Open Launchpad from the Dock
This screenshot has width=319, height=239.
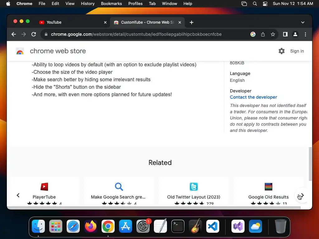point(56,226)
